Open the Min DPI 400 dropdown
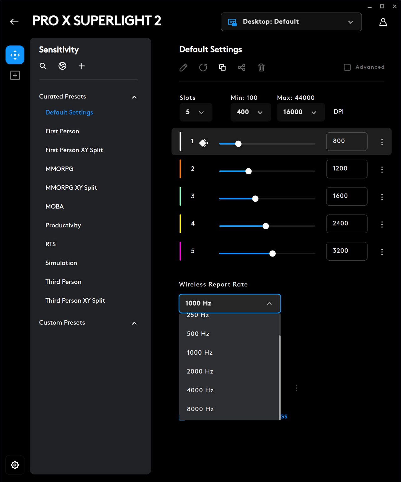 [x=251, y=112]
